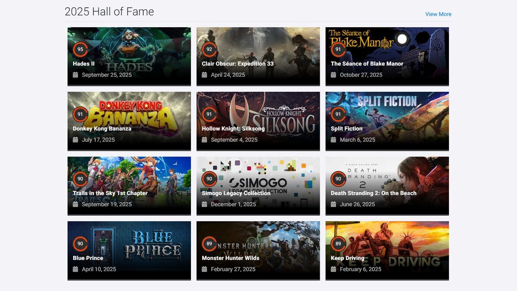Image resolution: width=517 pixels, height=291 pixels.
Task: Open Clair Obscur: Expedition 33 title link
Action: click(238, 64)
